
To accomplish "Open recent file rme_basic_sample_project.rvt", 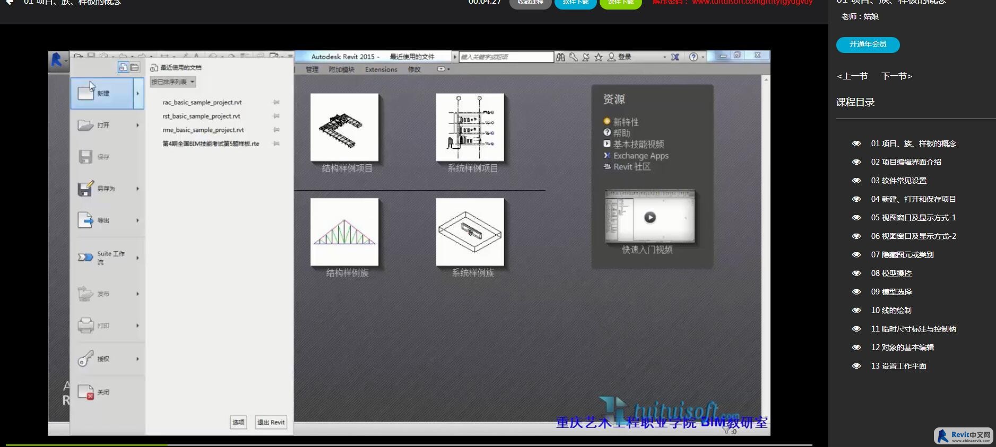I will tap(203, 130).
